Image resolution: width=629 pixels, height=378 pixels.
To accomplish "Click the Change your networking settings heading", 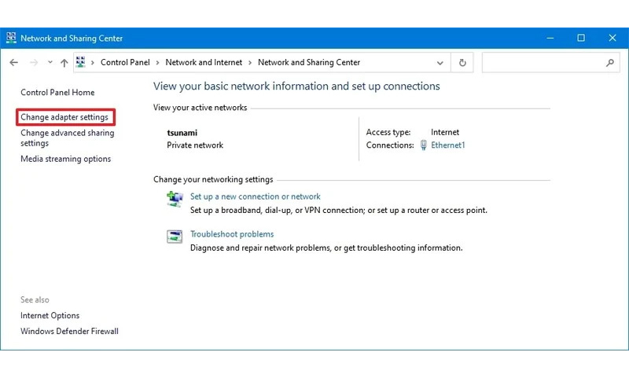I will click(213, 179).
